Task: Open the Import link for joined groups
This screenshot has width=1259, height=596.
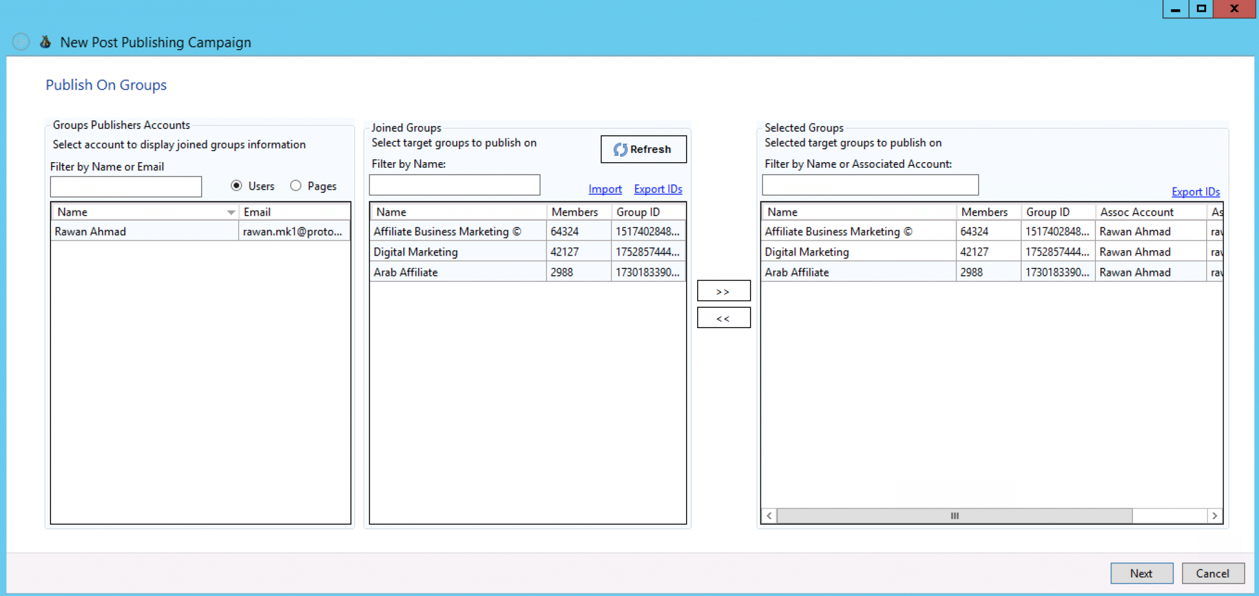Action: pyautogui.click(x=605, y=189)
